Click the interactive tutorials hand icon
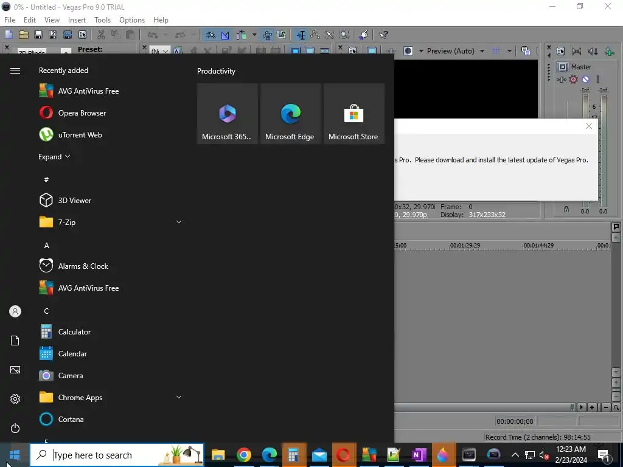Image resolution: width=623 pixels, height=467 pixels. tap(364, 35)
